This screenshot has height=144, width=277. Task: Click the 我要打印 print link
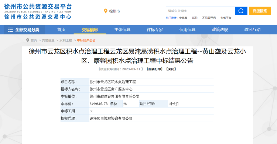pyautogui.click(x=155, y=69)
